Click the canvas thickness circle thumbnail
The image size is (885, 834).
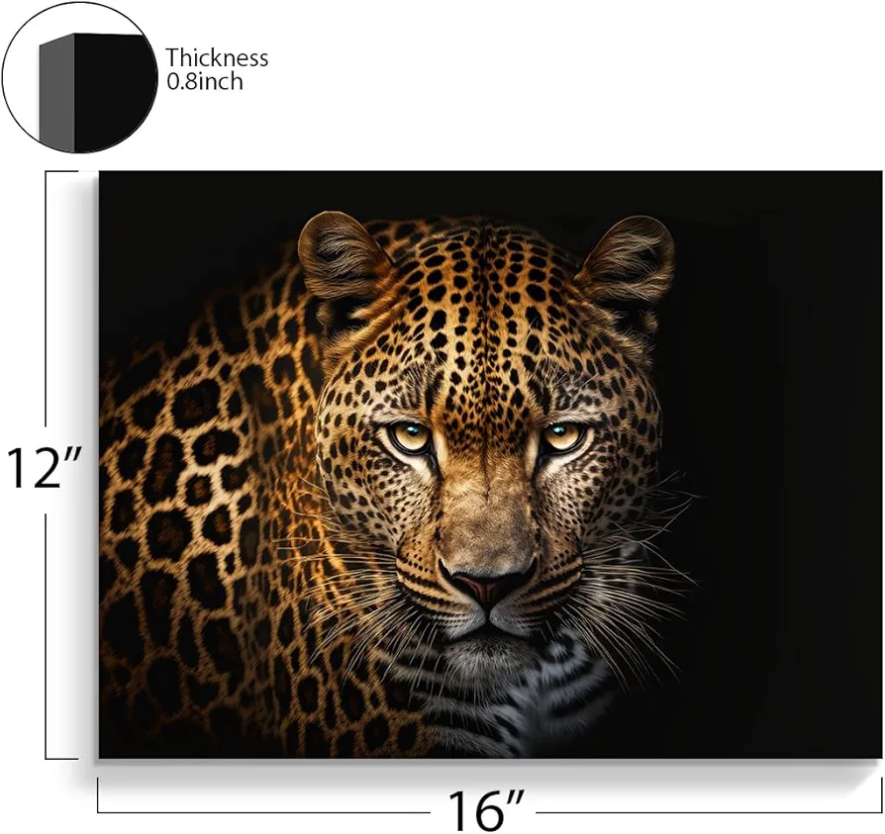(80, 77)
